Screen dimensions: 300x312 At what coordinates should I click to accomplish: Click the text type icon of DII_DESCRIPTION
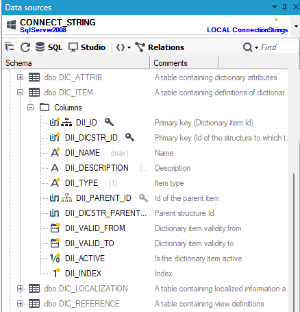(55, 168)
